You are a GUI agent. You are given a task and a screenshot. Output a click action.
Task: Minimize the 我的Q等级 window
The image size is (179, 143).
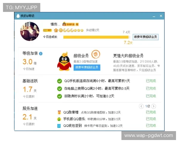(x=154, y=16)
